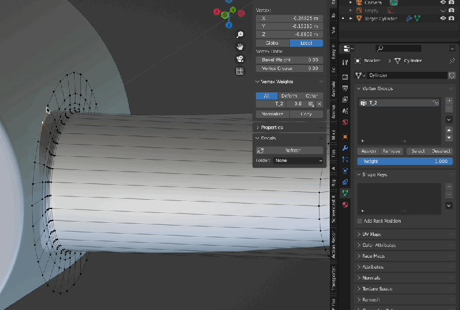Toggle the camera view icon
The width and height of the screenshot is (460, 310).
(240, 59)
